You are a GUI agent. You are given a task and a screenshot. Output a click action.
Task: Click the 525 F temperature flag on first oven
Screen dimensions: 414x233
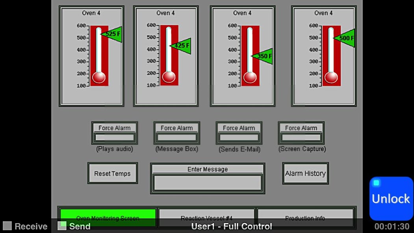113,33
